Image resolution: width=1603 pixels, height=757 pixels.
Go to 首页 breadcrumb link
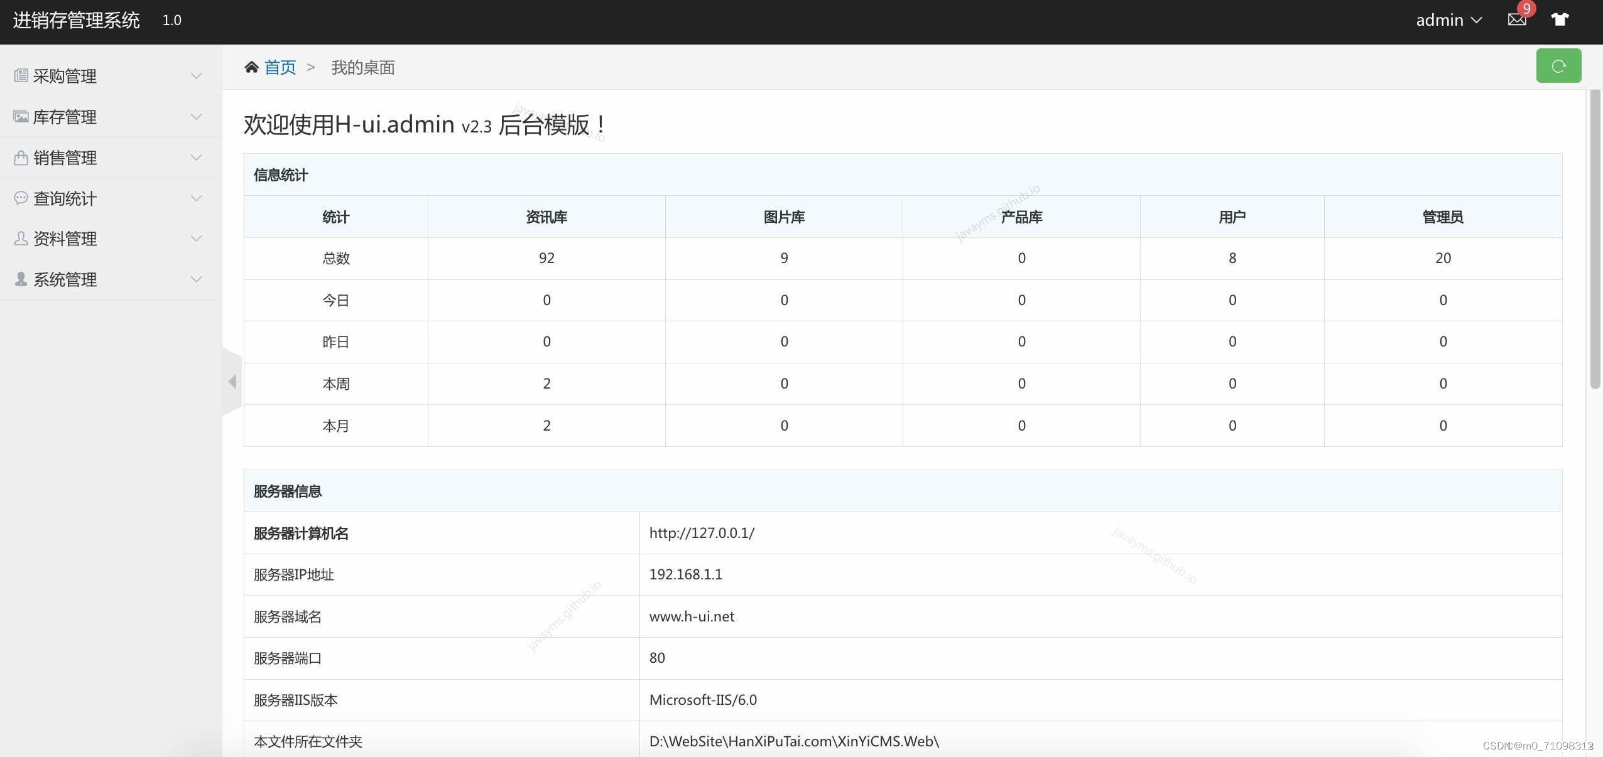pyautogui.click(x=280, y=67)
